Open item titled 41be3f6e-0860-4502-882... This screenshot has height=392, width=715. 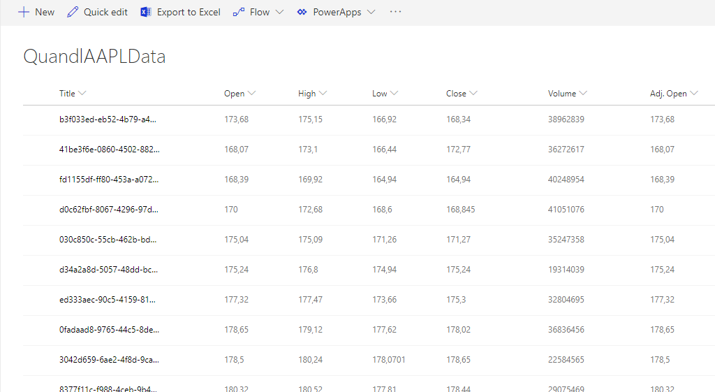click(x=108, y=150)
